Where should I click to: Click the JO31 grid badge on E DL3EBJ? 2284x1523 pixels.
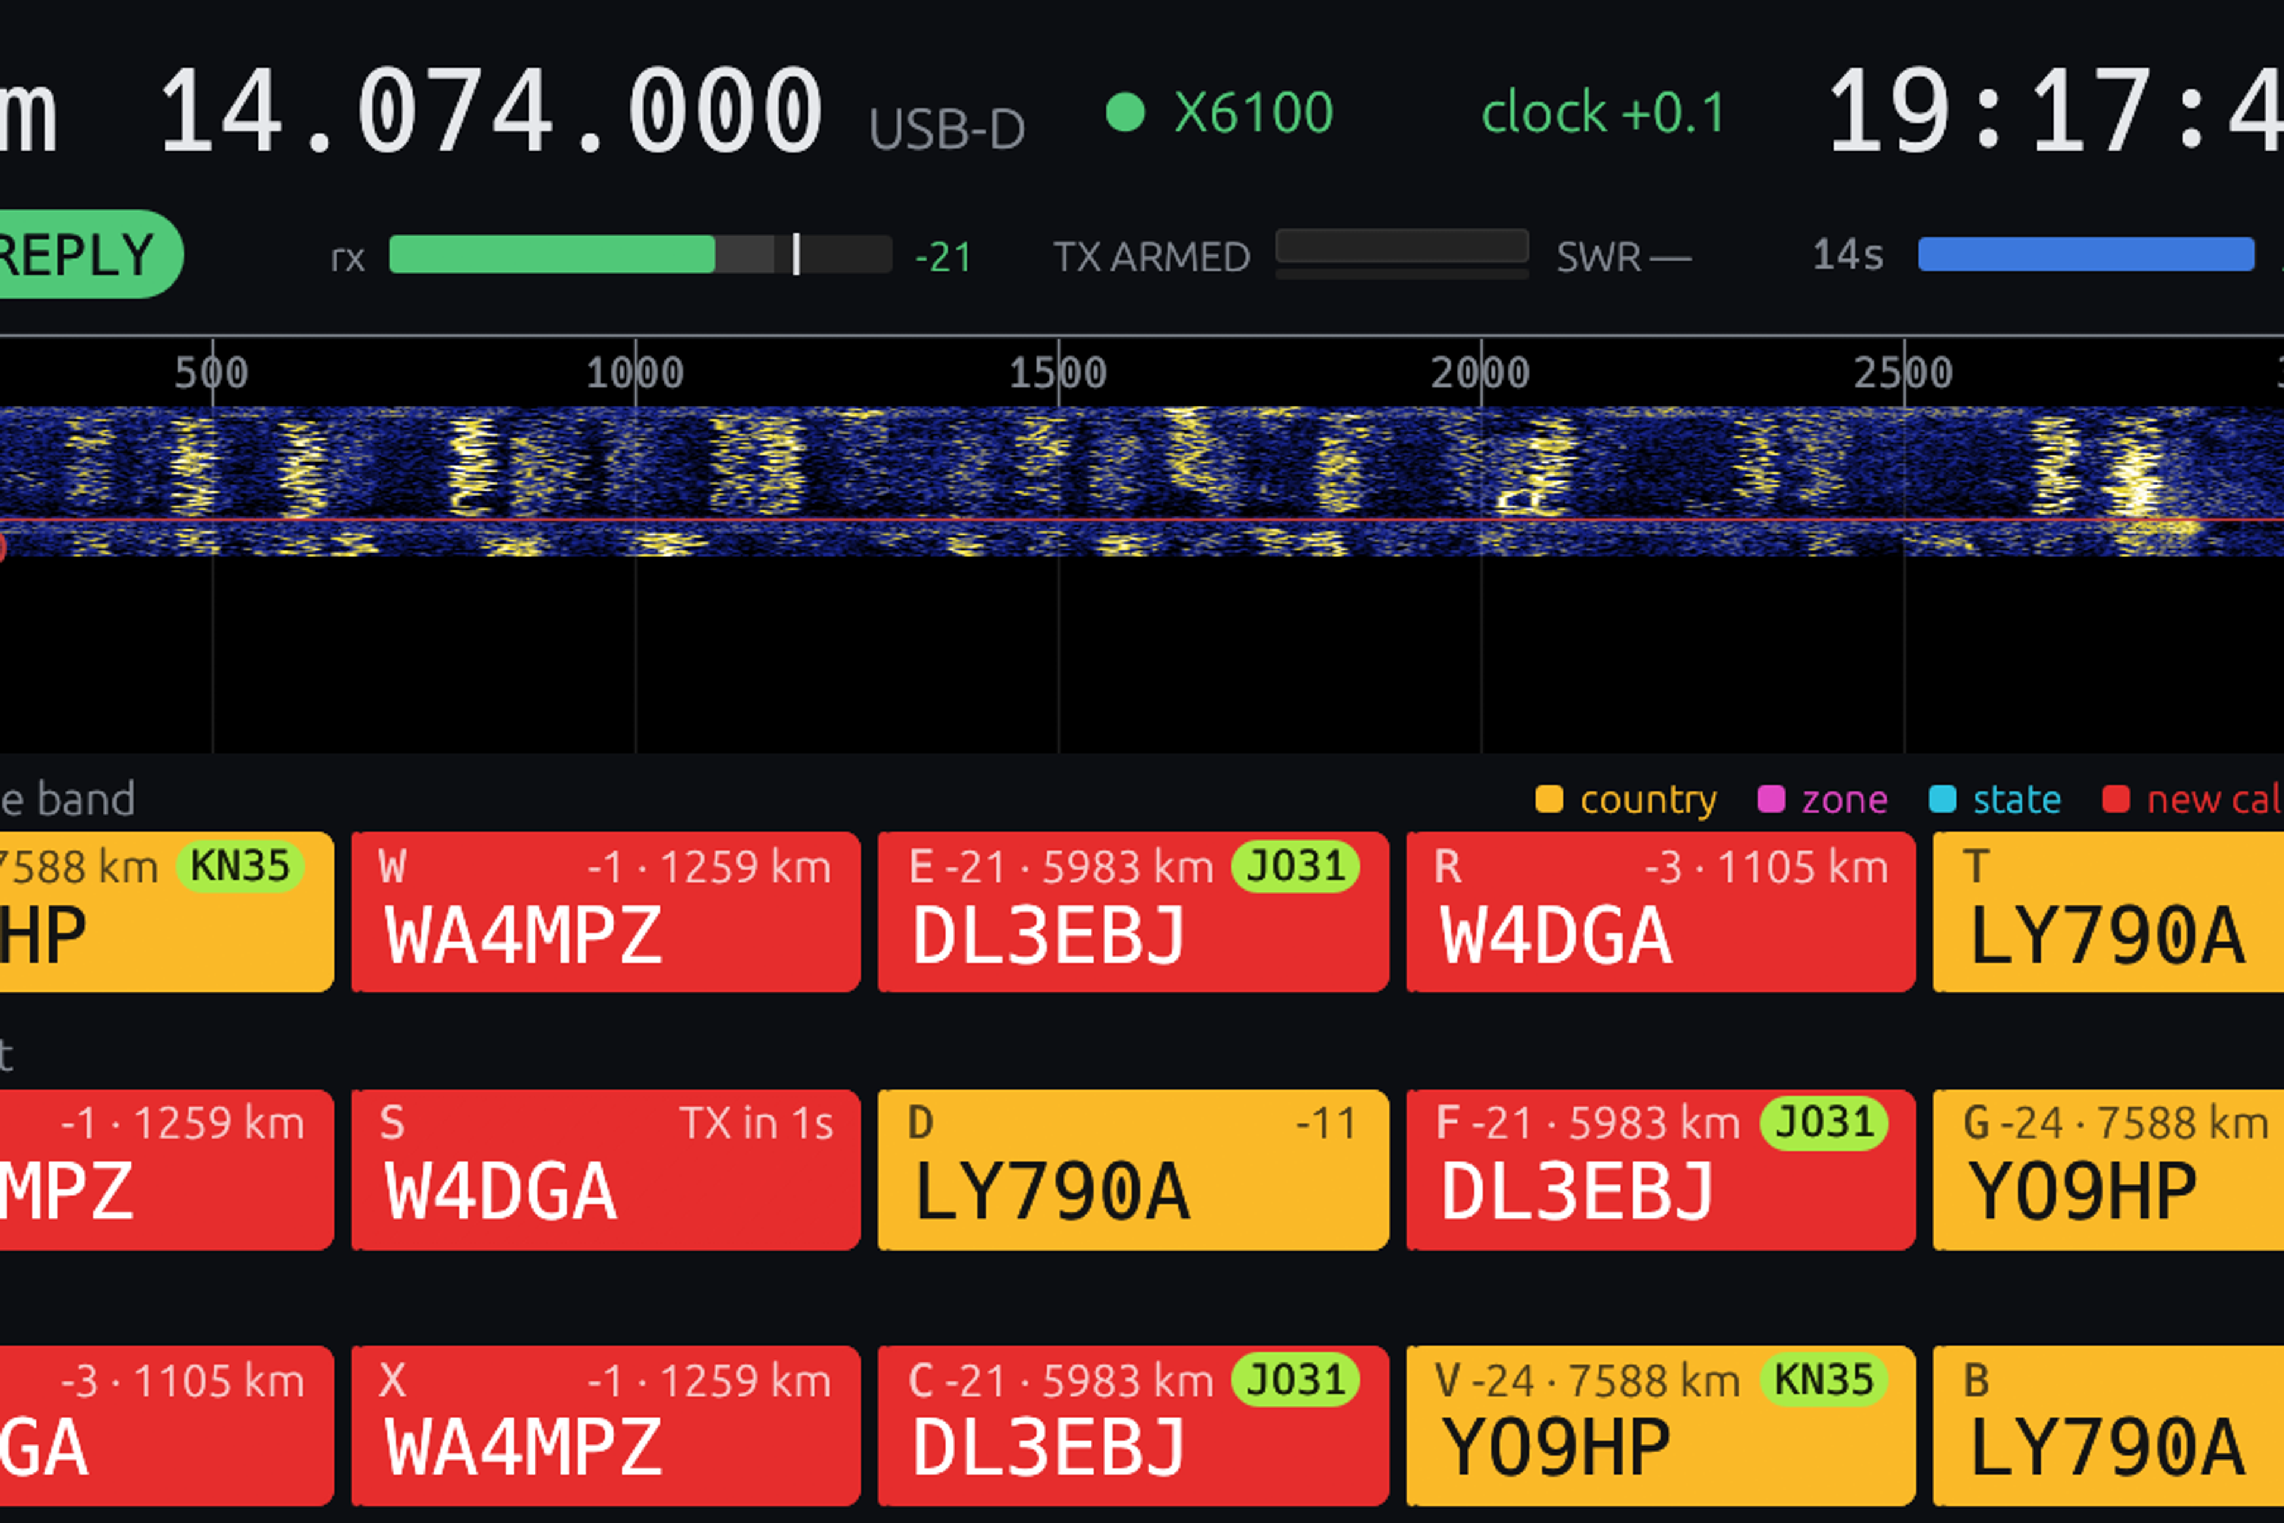1295,866
